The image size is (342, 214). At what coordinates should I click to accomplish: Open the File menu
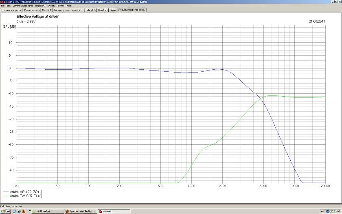coord(2,6)
